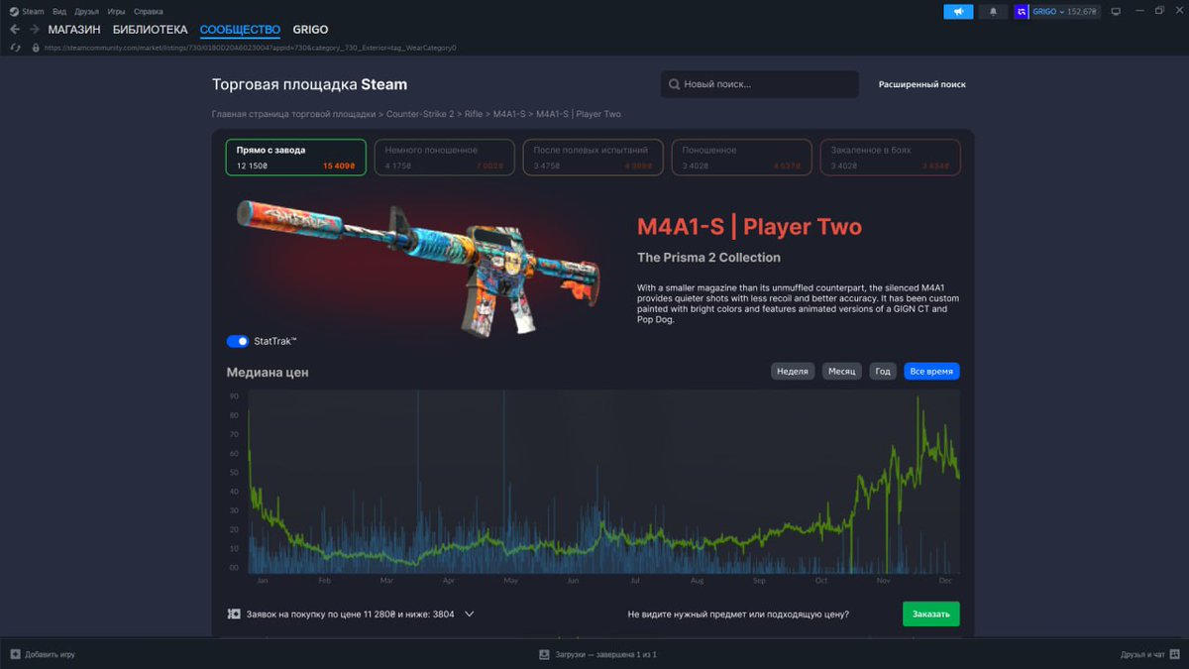1189x669 pixels.
Task: Click Главная страница торговой площадки breadcrumb
Action: coord(294,114)
